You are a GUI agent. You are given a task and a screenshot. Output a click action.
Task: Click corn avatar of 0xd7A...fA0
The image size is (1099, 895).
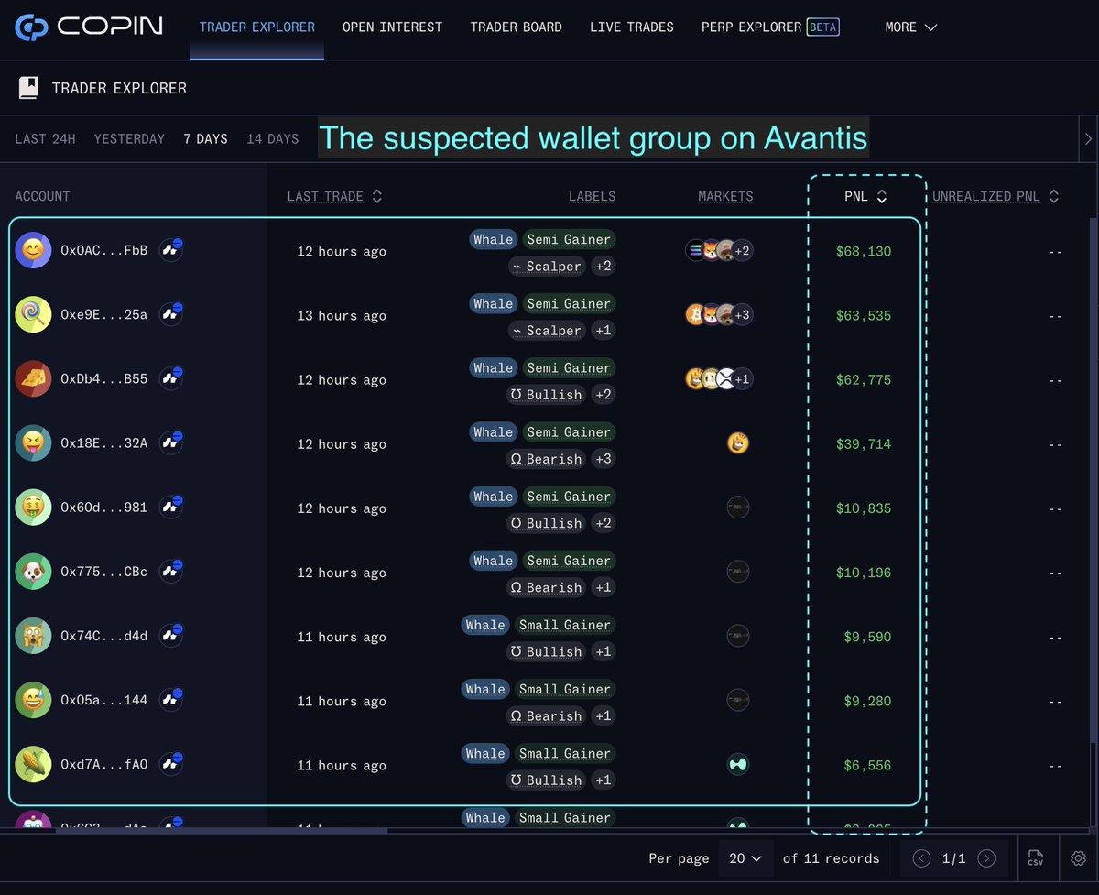click(33, 764)
